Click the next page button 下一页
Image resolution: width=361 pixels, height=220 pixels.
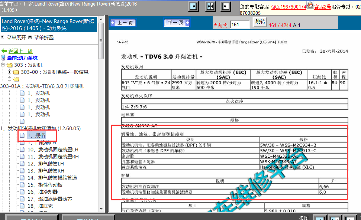[177, 23]
